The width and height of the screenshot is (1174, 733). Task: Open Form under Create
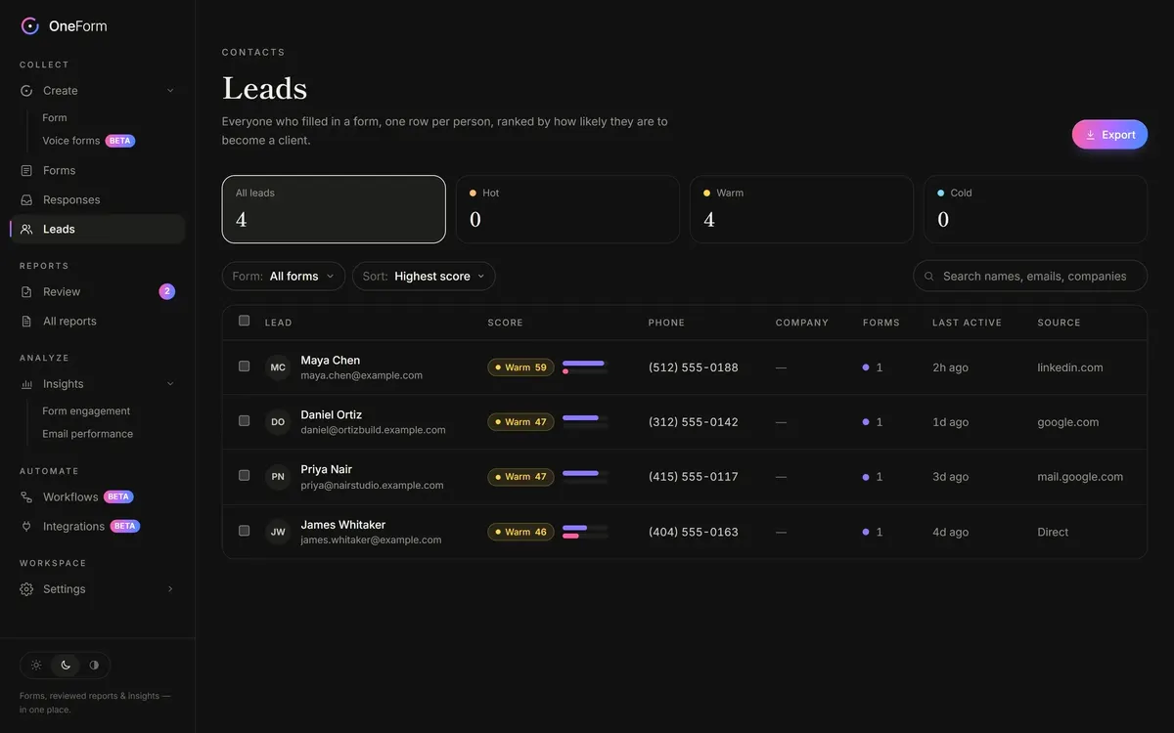pyautogui.click(x=55, y=118)
